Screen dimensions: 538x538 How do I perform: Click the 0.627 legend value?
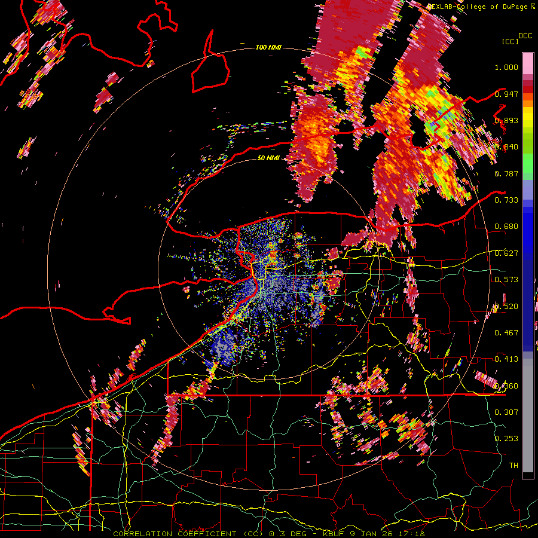point(506,253)
